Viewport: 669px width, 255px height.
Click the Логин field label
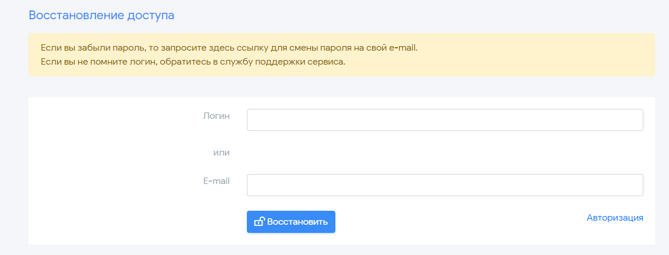point(217,115)
